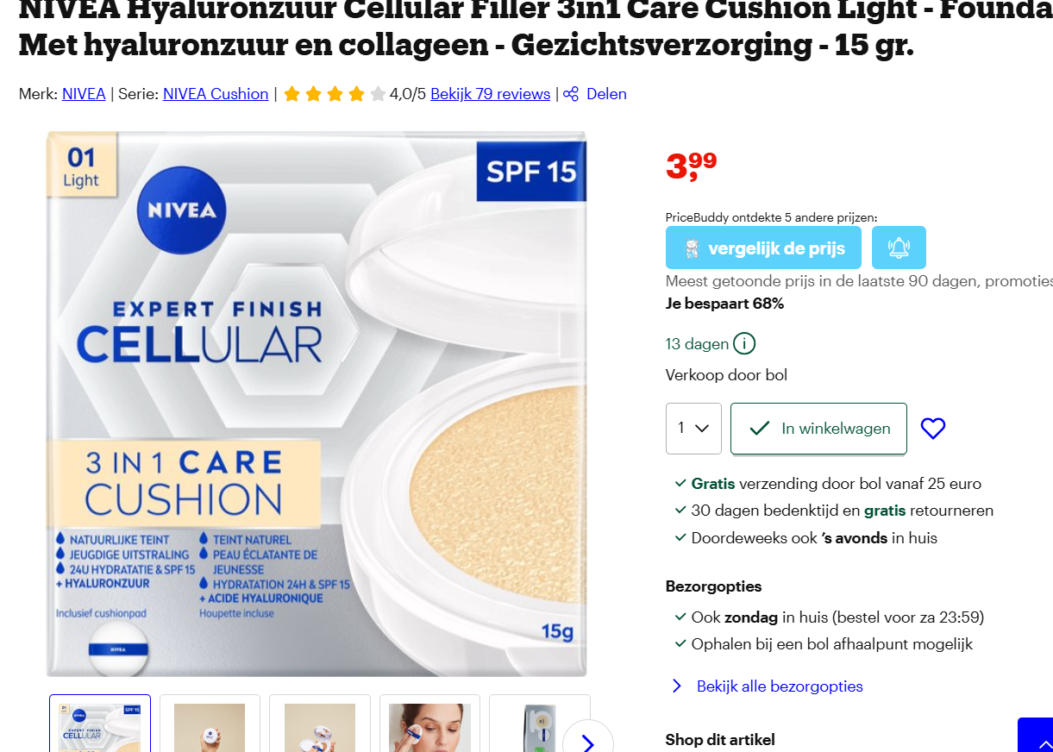
Task: Click the heart wishlist icon
Action: 933,429
